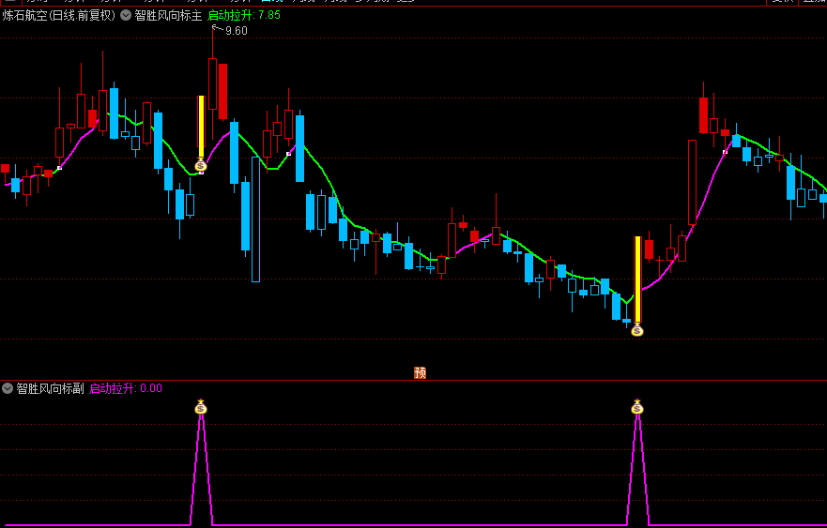Click the money bag icon below the right yellow bar
The image size is (827, 528).
click(637, 330)
